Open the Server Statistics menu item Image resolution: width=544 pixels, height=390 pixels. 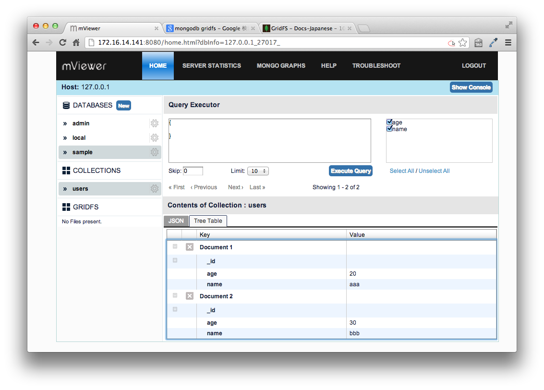click(212, 66)
